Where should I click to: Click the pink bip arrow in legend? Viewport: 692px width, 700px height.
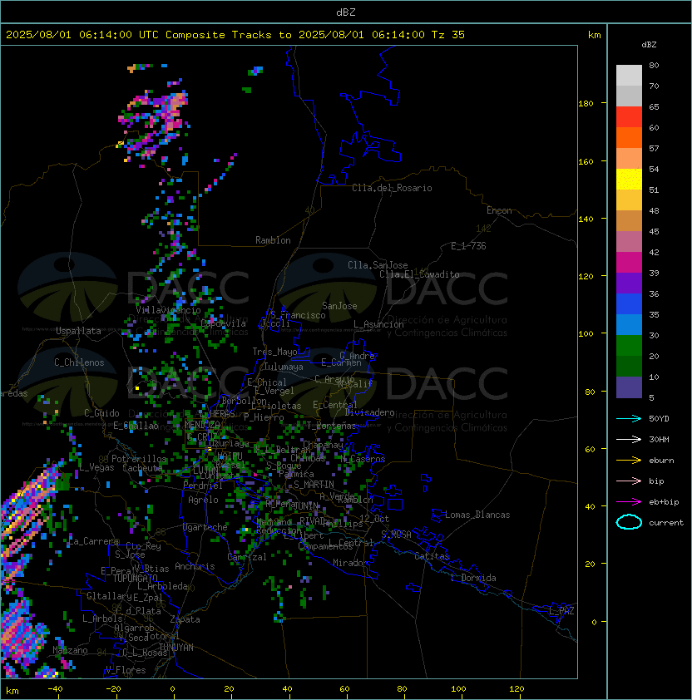(x=629, y=481)
